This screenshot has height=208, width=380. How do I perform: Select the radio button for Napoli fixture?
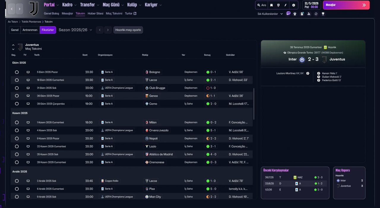click(17, 138)
